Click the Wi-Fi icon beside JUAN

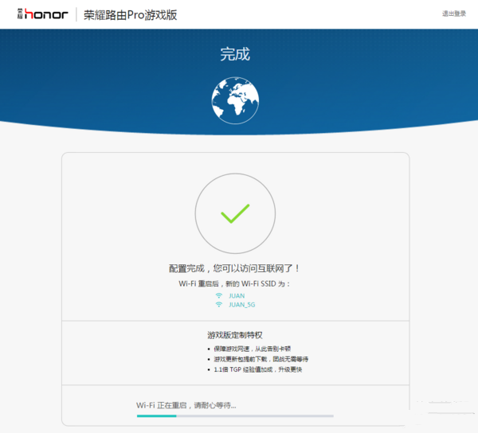218,295
